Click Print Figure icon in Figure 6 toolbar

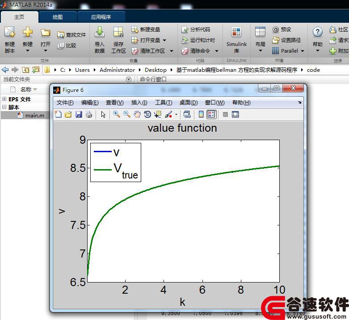click(x=89, y=114)
